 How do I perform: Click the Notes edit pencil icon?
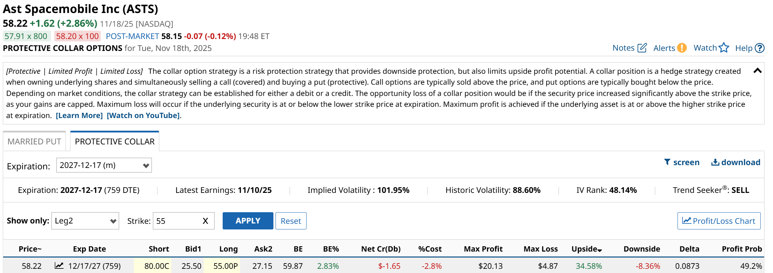tap(642, 48)
